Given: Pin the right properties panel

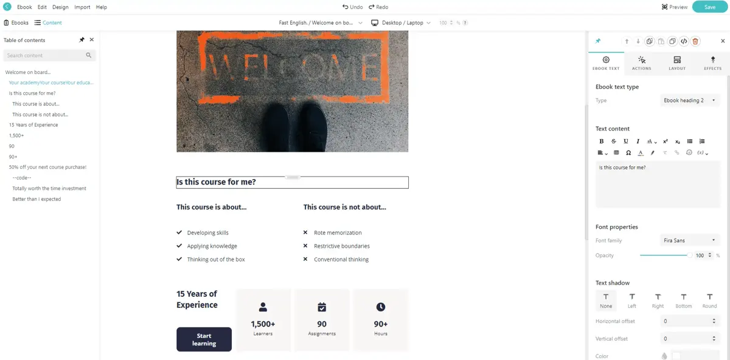Looking at the screenshot, I should (598, 41).
